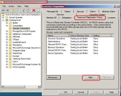The width and height of the screenshot is (121, 96).
Task: Expand the LostAndFound node
Action: point(7,42)
